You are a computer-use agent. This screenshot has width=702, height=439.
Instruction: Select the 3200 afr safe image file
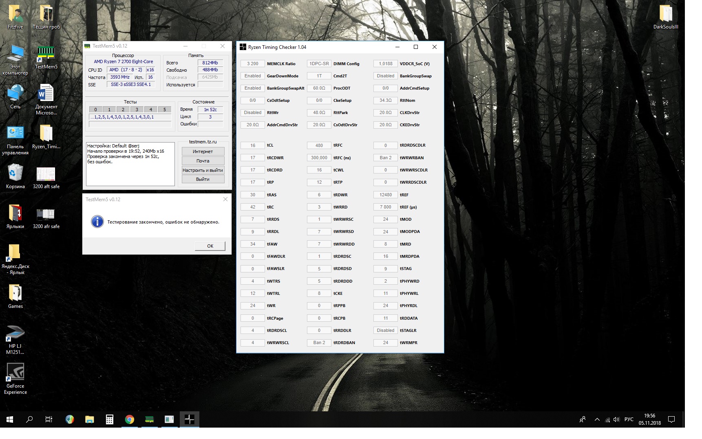[46, 217]
